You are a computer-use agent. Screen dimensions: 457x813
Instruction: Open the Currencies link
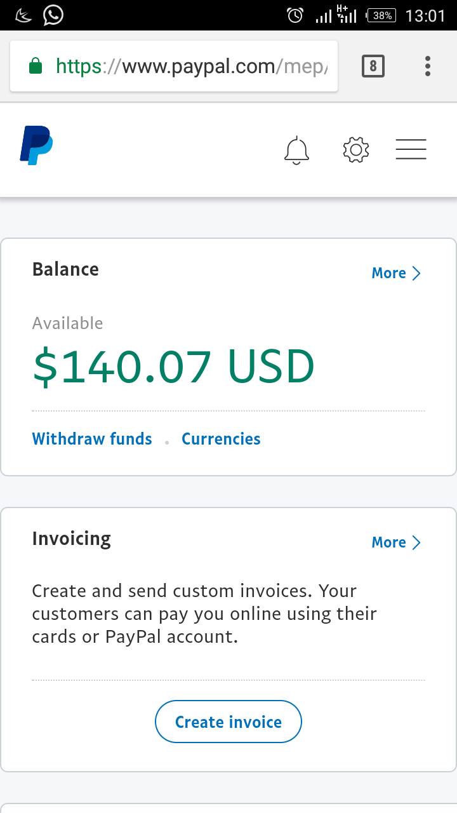221,439
